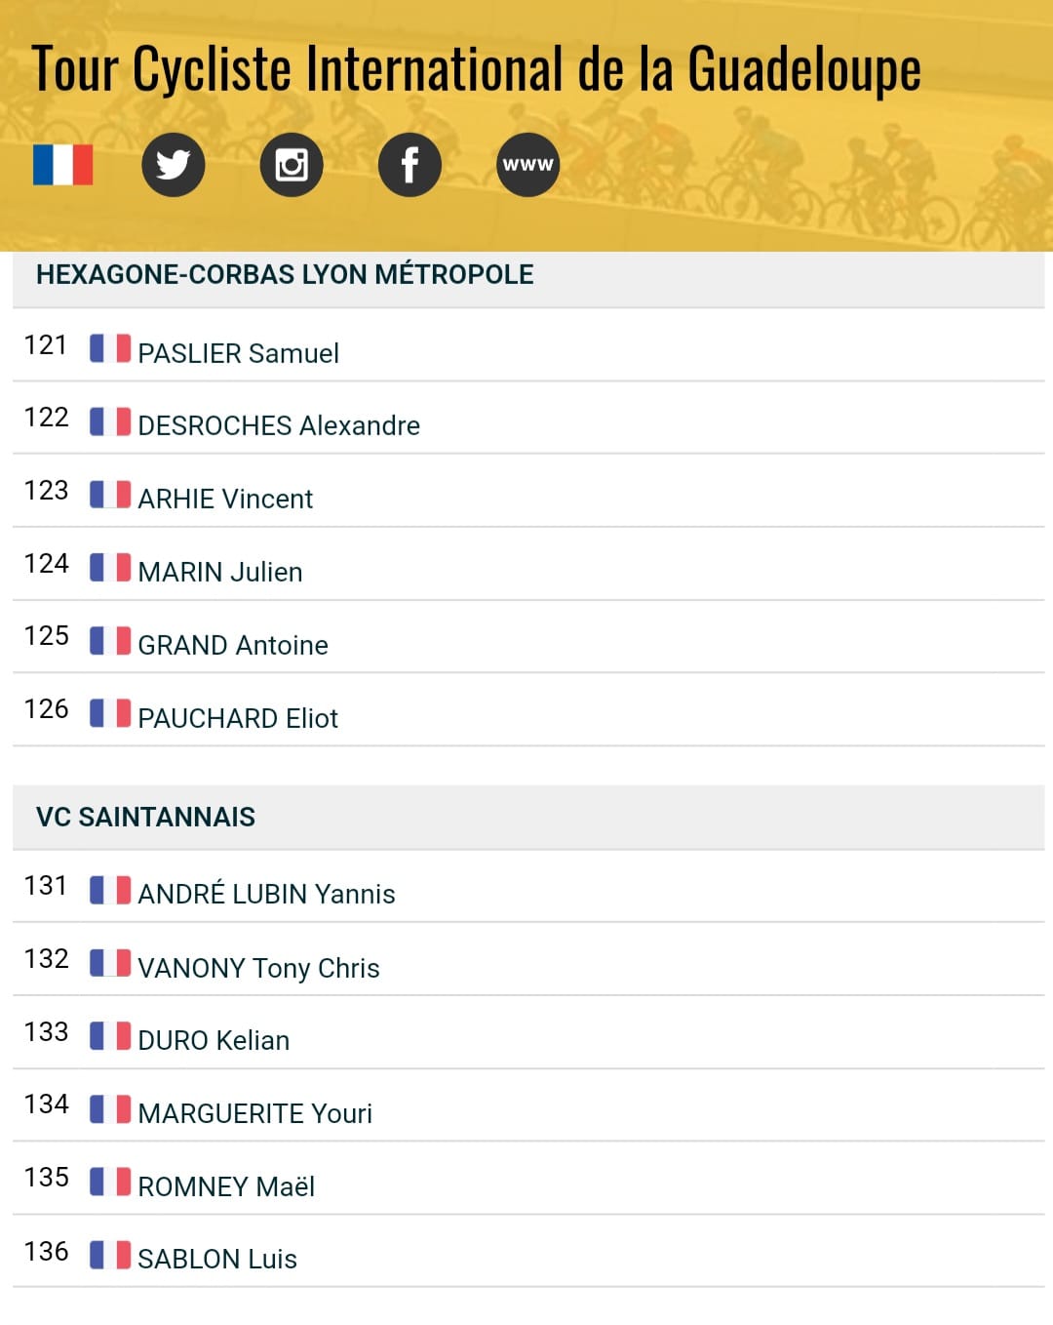Open rider MARGUERITE Youri

coord(254,1113)
